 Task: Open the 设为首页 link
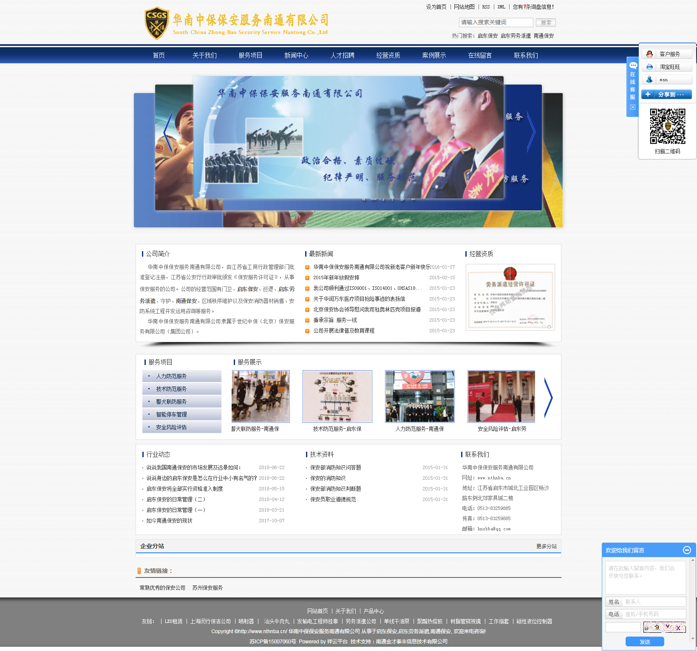(436, 7)
